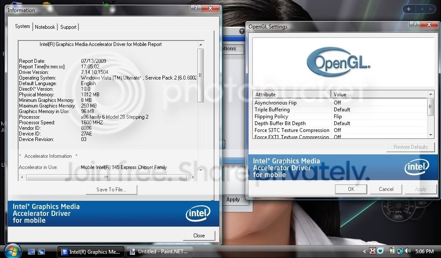Switch to Untitled - Paint.NET taskbar button

(159, 252)
